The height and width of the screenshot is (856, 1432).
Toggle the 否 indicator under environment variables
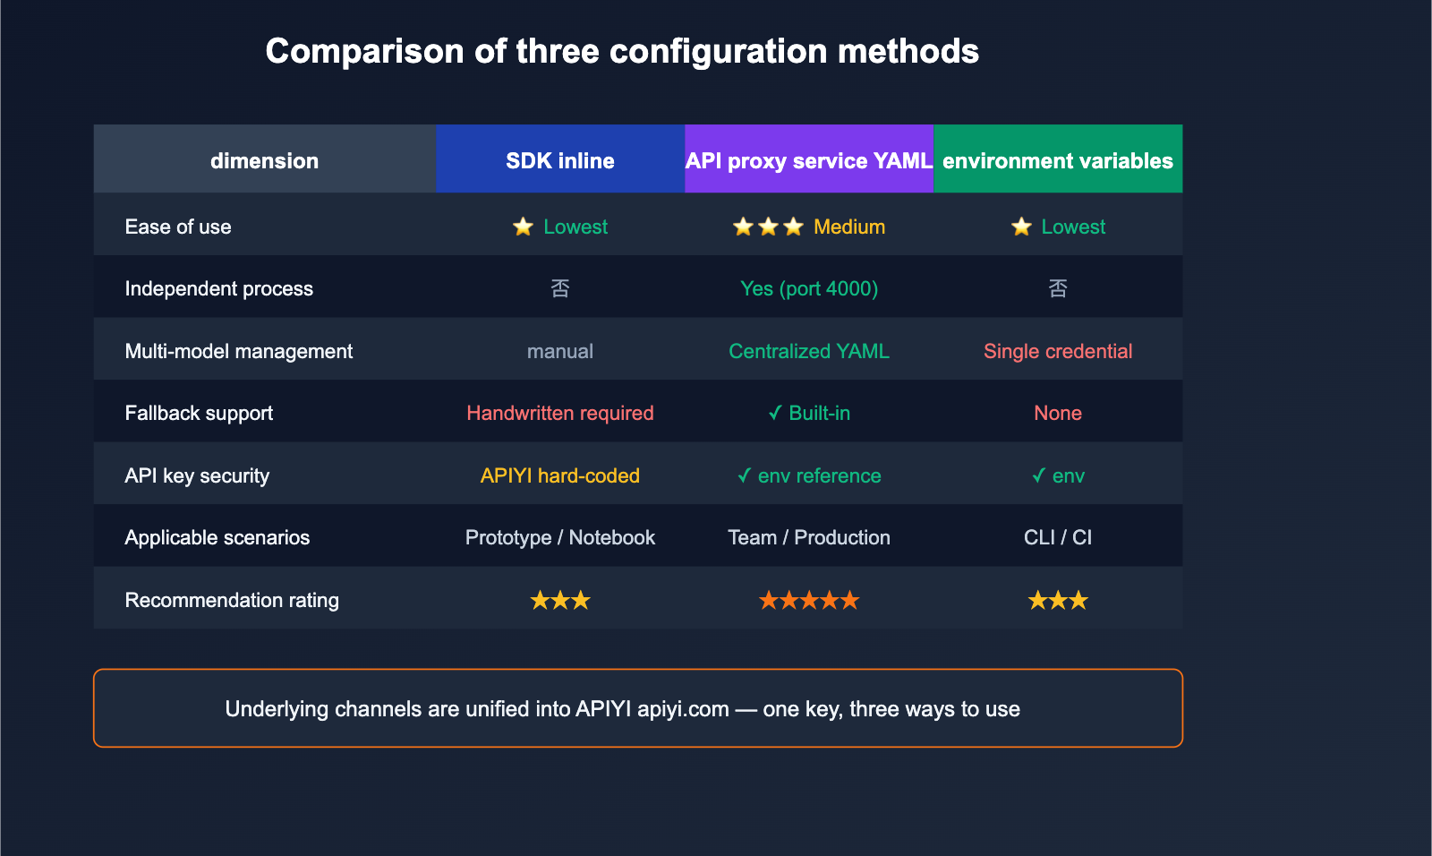click(x=1058, y=287)
